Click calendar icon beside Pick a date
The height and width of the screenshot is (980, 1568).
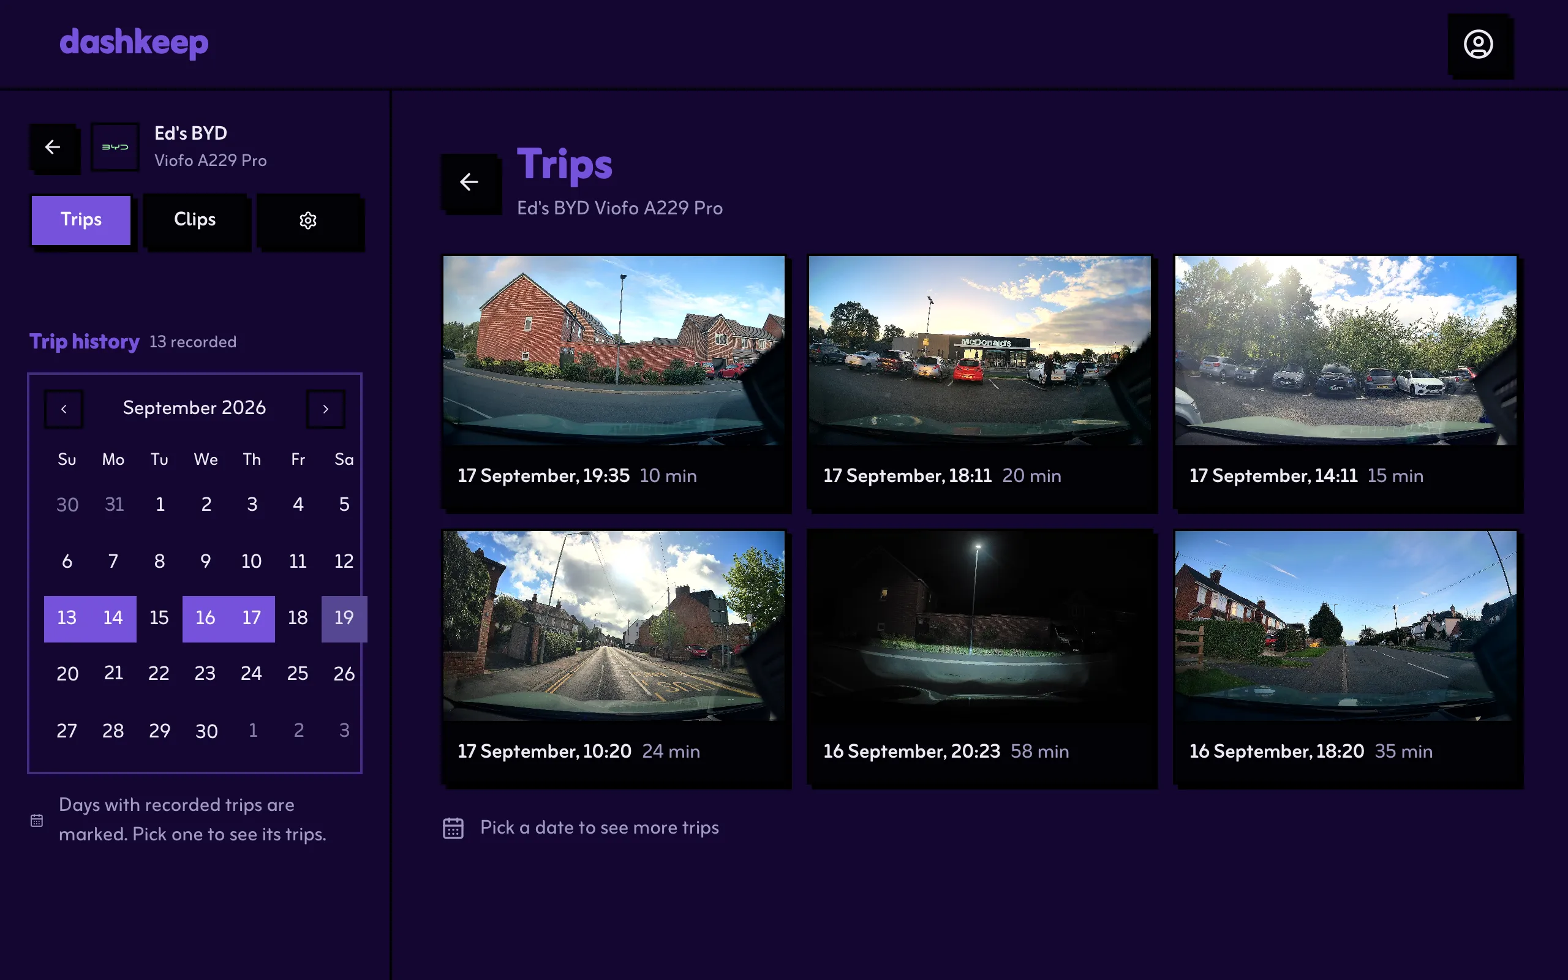click(x=453, y=827)
